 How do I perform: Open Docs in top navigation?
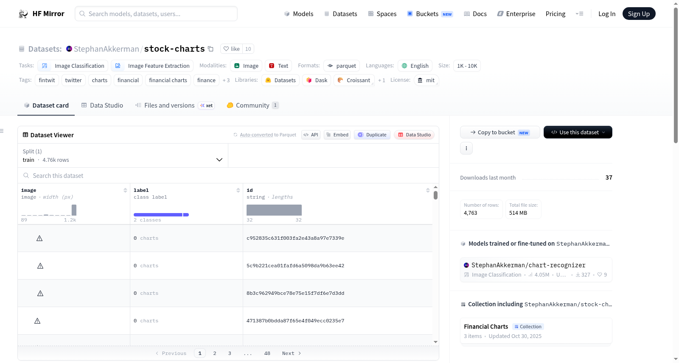coord(475,14)
